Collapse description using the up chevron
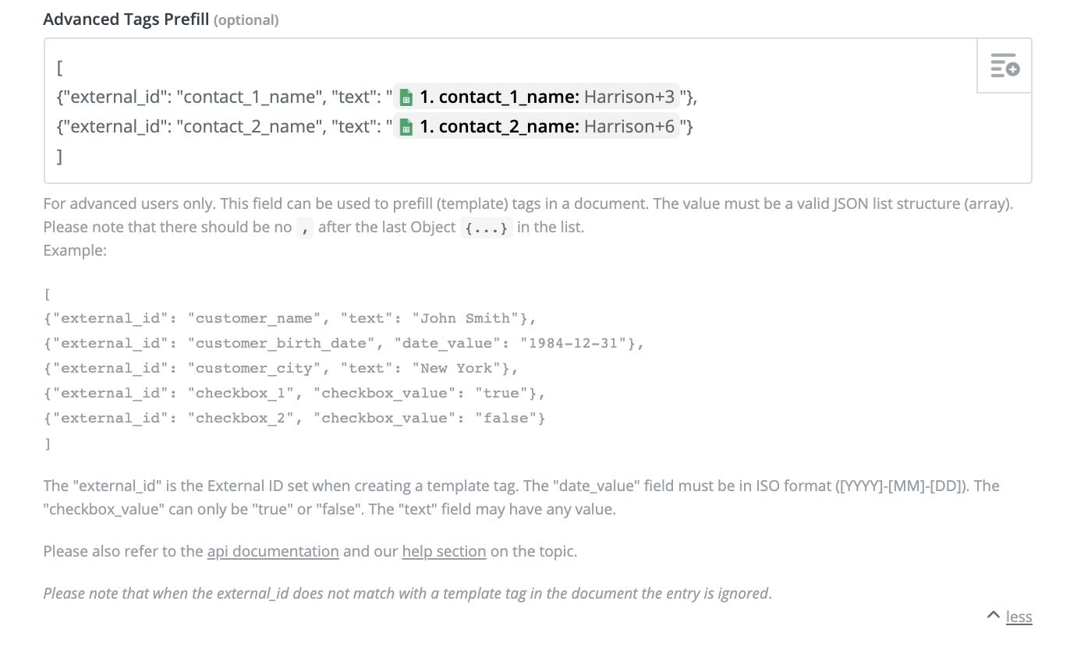Viewport: 1070px width, 647px height. (x=993, y=616)
